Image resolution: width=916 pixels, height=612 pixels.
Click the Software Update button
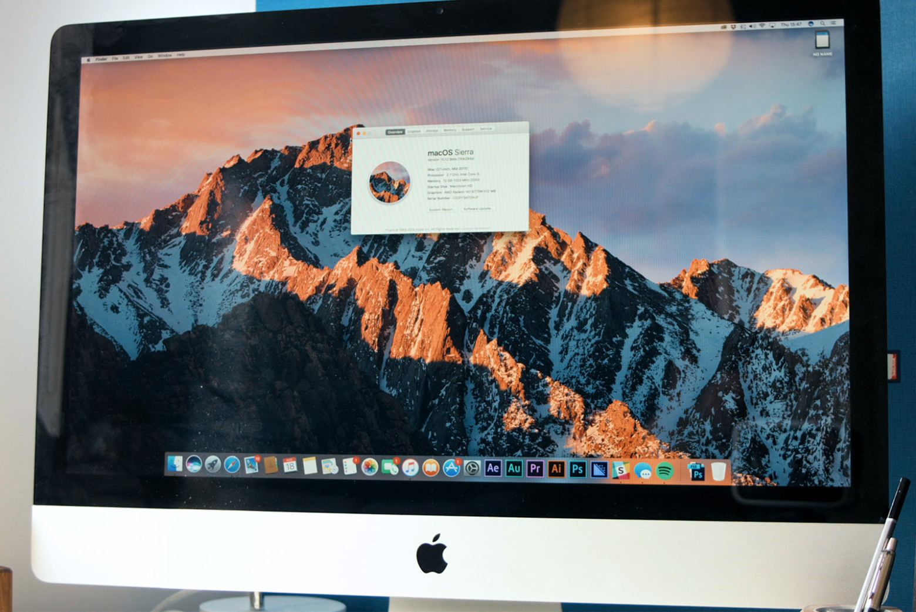pos(477,209)
